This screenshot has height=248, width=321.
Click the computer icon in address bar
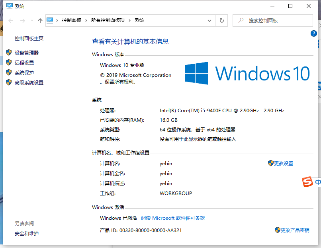pyautogui.click(x=50, y=20)
